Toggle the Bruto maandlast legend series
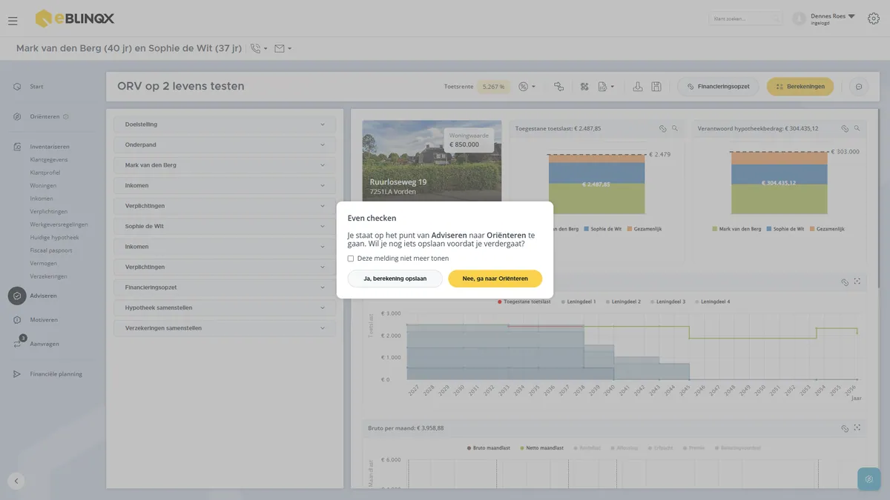890x500 pixels. click(489, 448)
